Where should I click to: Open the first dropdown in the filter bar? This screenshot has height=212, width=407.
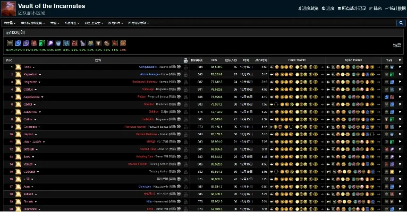point(10,23)
